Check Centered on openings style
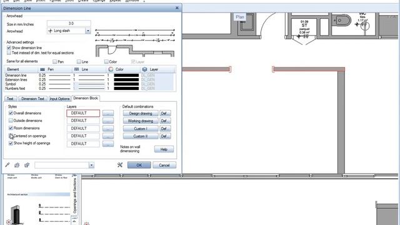 tap(11, 136)
